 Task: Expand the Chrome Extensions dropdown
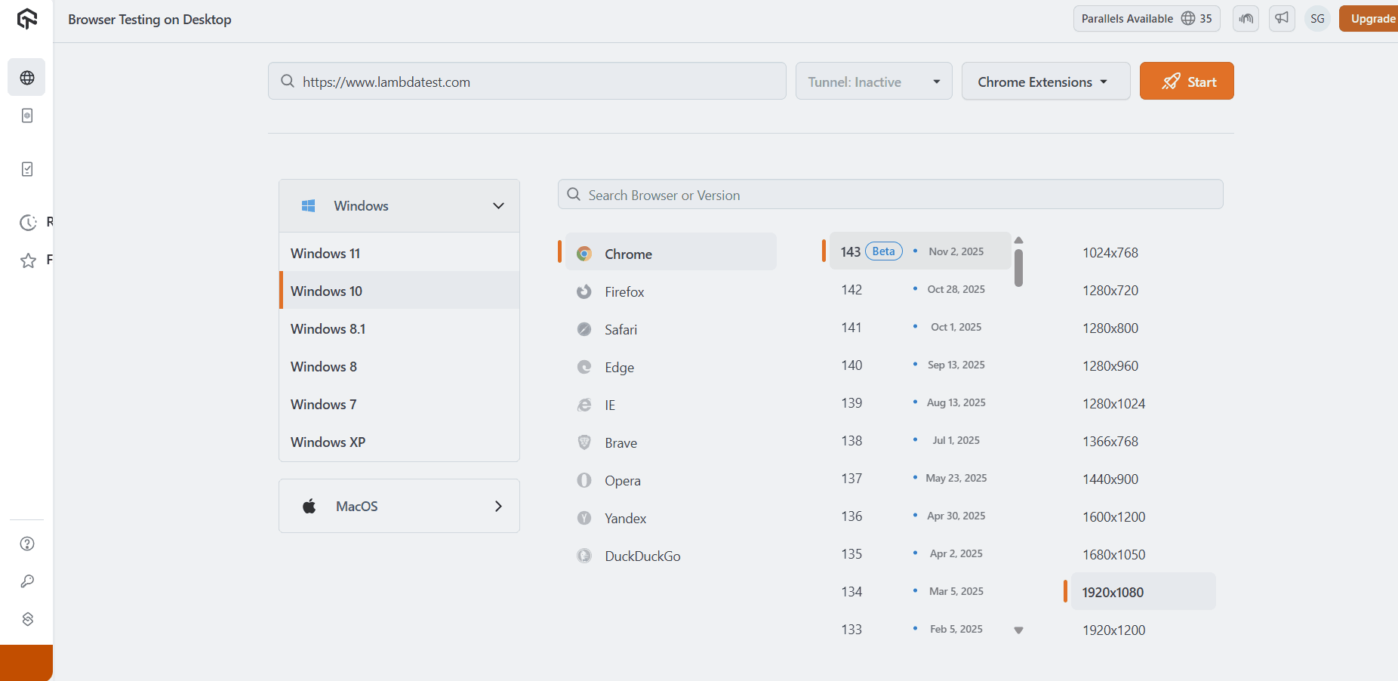[1045, 82]
